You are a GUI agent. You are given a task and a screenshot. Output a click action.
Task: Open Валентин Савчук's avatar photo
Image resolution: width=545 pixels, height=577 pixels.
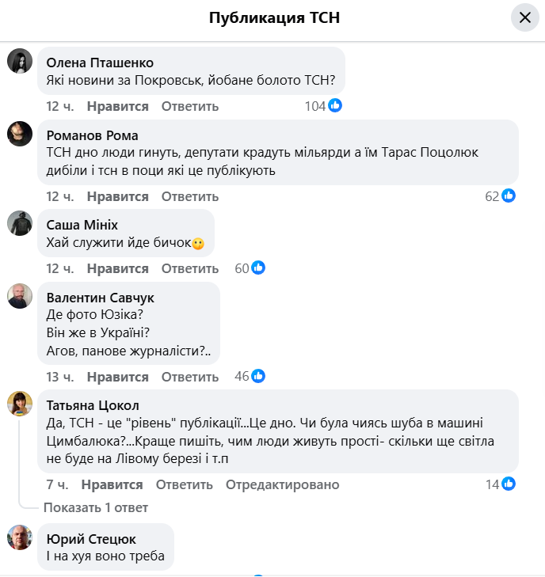(20, 296)
